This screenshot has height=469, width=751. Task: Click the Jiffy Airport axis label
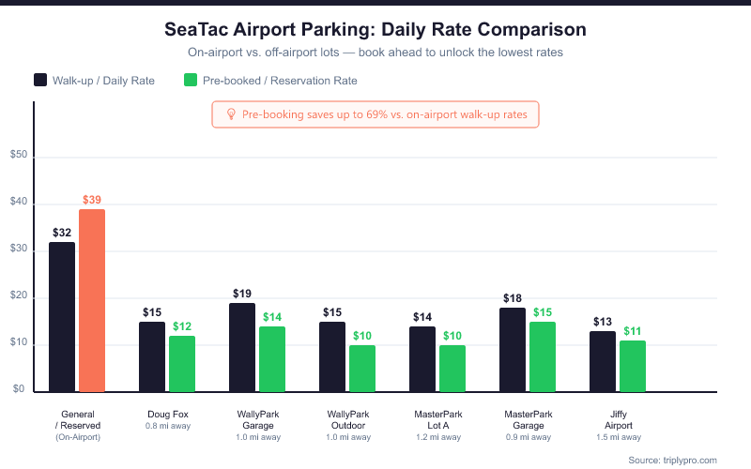pyautogui.click(x=619, y=419)
